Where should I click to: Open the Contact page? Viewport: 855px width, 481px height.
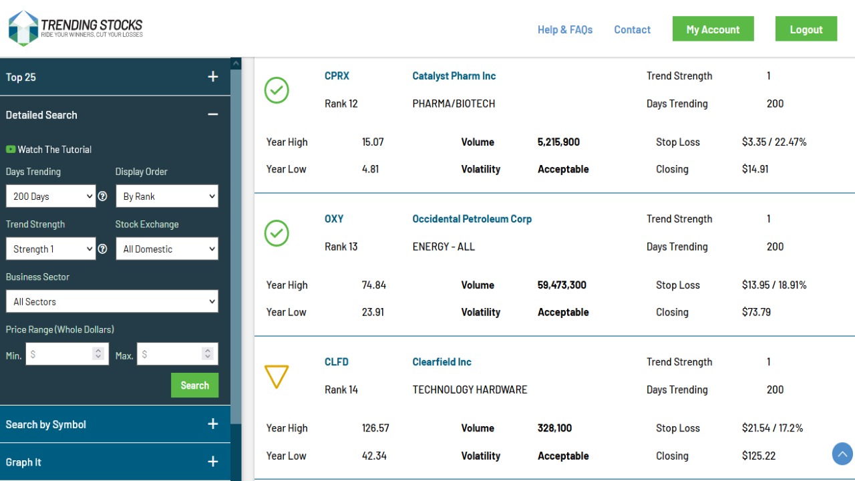633,29
